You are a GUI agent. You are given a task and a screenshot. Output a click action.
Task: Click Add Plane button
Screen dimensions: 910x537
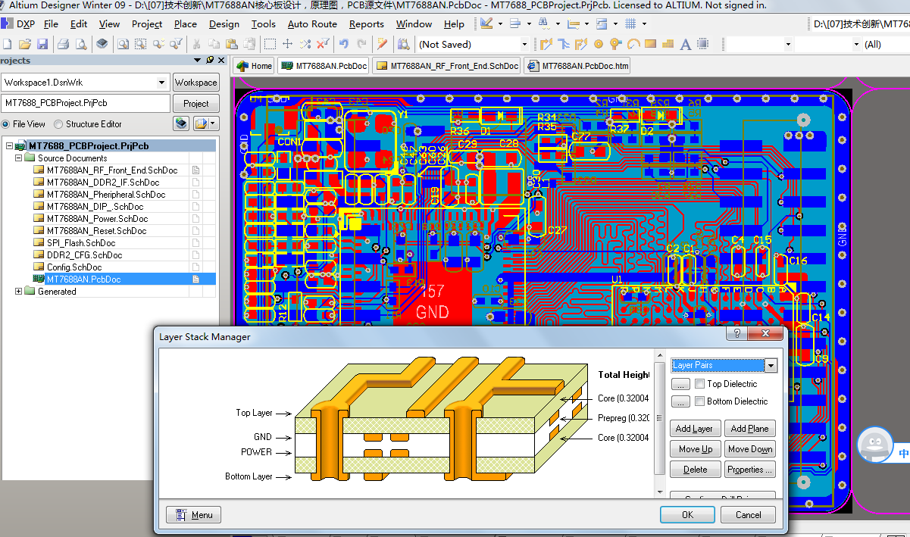tap(750, 429)
